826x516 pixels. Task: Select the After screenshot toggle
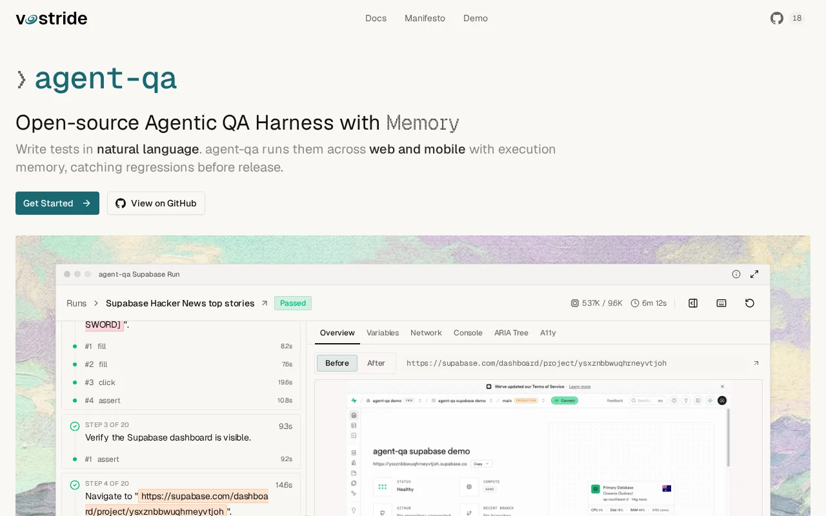click(x=376, y=363)
